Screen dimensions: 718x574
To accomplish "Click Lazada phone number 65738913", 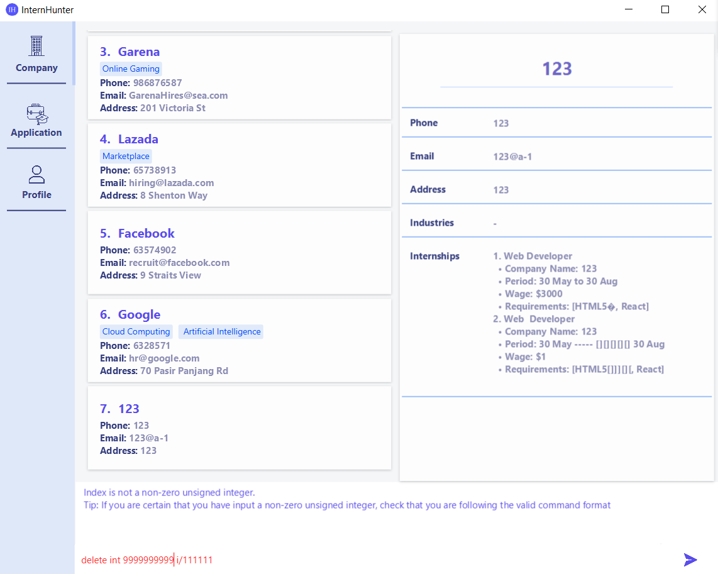I will 155,170.
